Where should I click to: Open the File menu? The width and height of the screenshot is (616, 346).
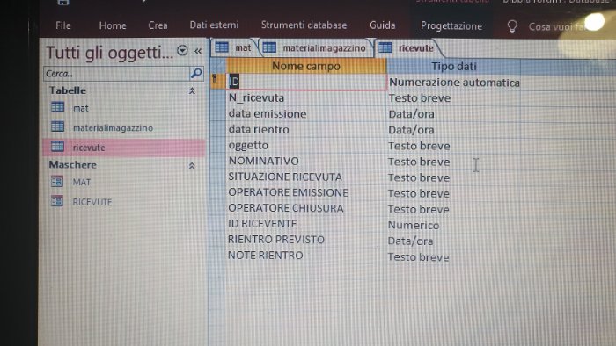coord(63,25)
